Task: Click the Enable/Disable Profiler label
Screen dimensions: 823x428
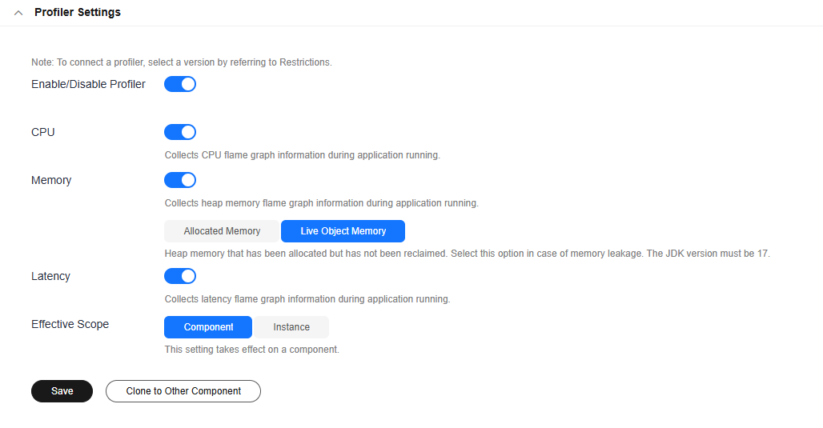Action: tap(88, 84)
